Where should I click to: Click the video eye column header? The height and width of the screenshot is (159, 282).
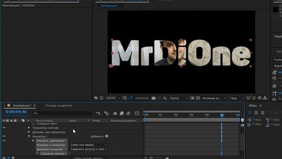click(x=4, y=121)
